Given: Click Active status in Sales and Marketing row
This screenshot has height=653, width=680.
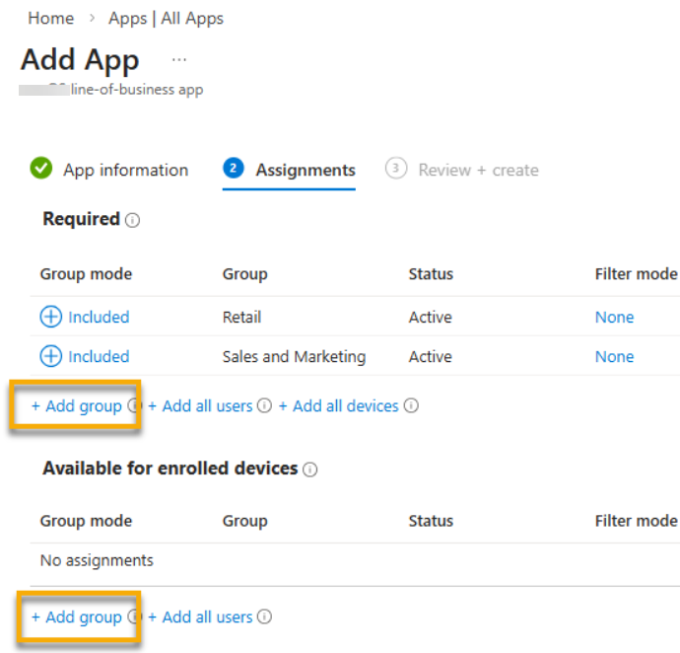Looking at the screenshot, I should pos(431,356).
